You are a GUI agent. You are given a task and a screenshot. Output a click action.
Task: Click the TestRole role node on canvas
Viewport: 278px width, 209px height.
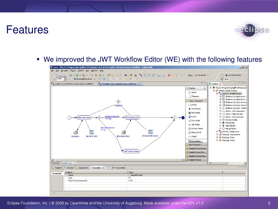[118, 103]
